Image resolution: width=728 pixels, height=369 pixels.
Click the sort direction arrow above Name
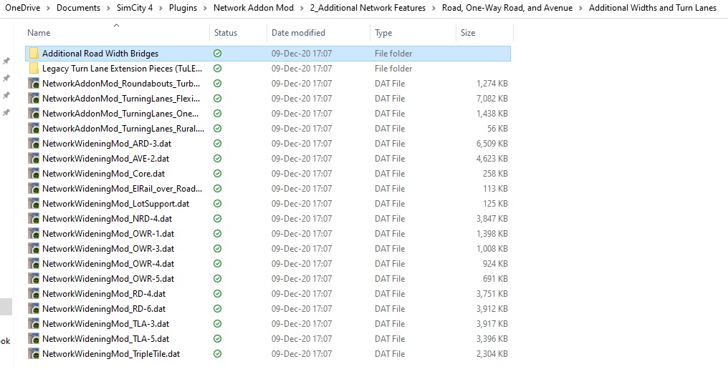[x=117, y=26]
